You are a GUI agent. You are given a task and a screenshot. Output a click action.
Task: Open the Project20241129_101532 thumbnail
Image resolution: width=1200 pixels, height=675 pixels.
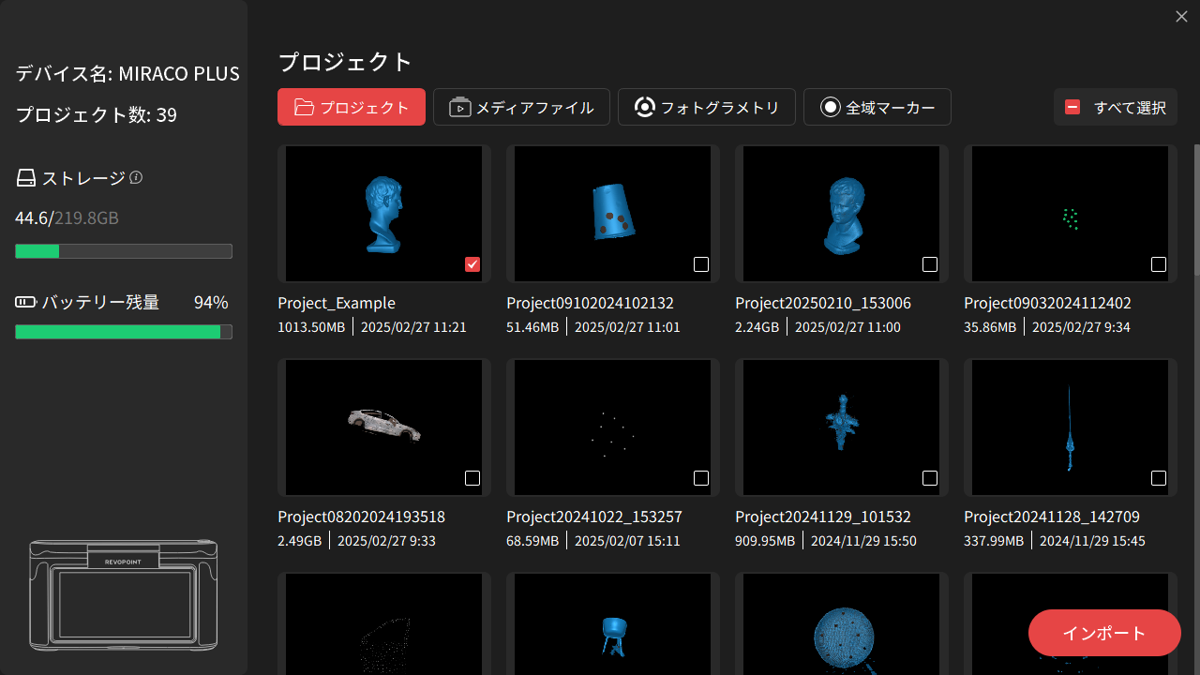(x=842, y=427)
